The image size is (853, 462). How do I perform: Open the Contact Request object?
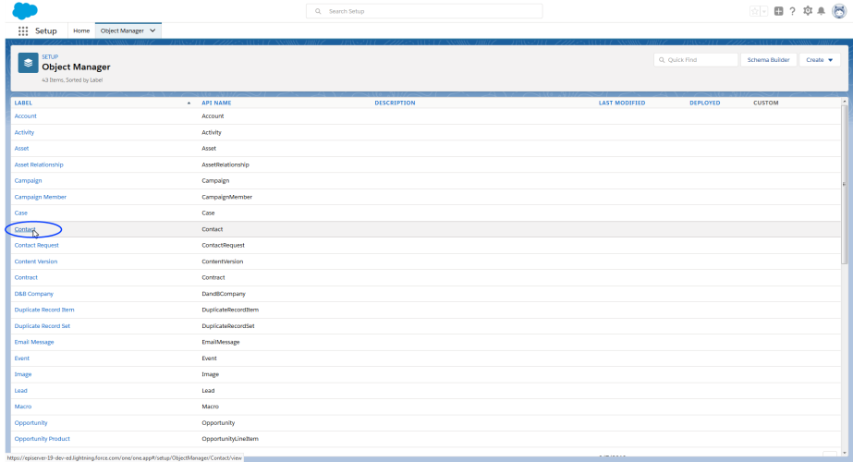coord(36,245)
